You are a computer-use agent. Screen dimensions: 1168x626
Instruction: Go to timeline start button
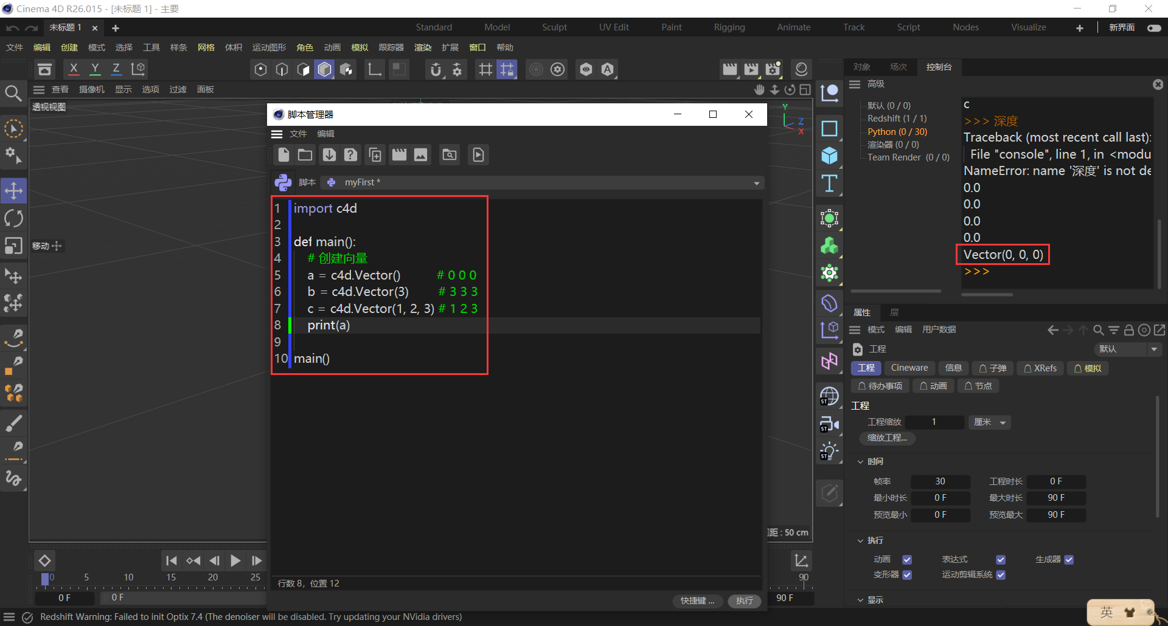pos(172,561)
